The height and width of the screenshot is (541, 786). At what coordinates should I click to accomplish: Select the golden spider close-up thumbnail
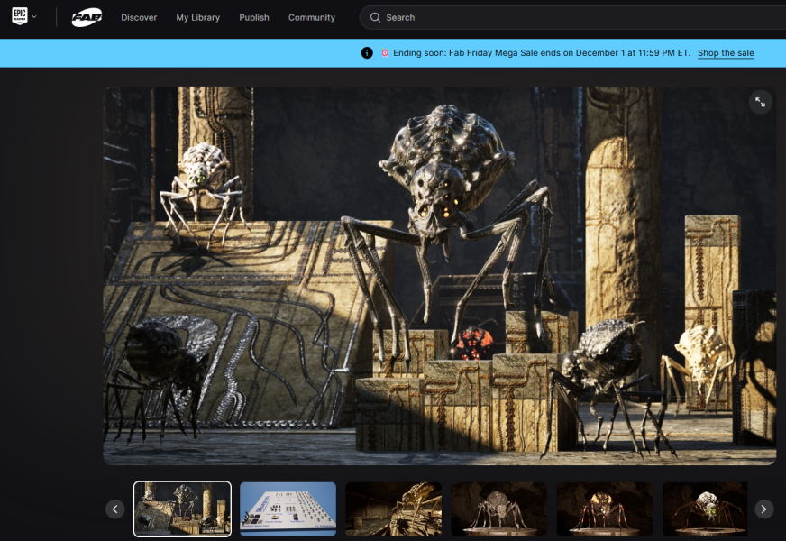394,509
